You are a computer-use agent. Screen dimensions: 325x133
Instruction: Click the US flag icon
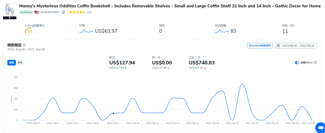[x=37, y=12]
